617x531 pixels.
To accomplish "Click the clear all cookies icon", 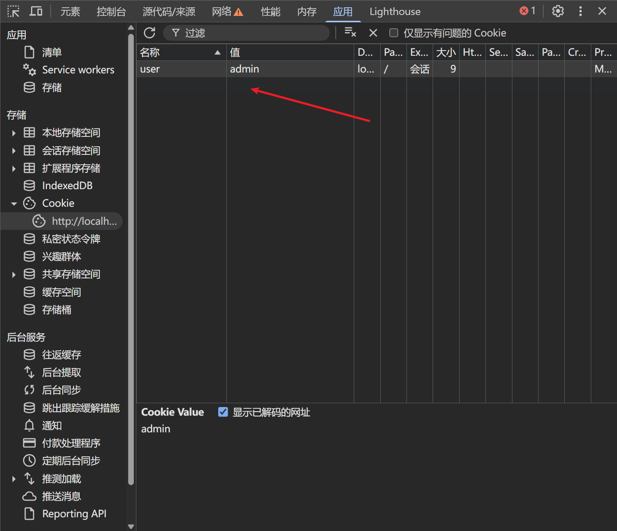I will pyautogui.click(x=350, y=33).
